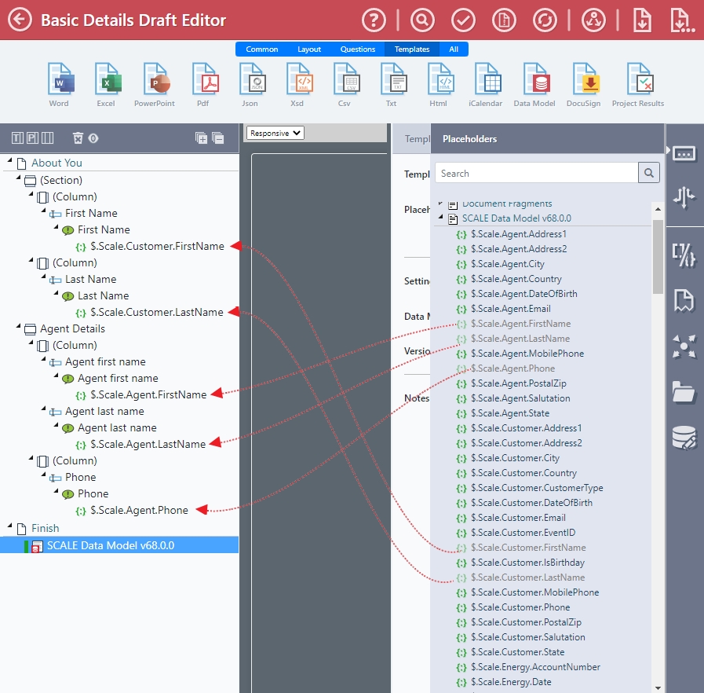Click the search magnifier button in Placeholders
Viewport: 704px width, 693px height.
649,173
